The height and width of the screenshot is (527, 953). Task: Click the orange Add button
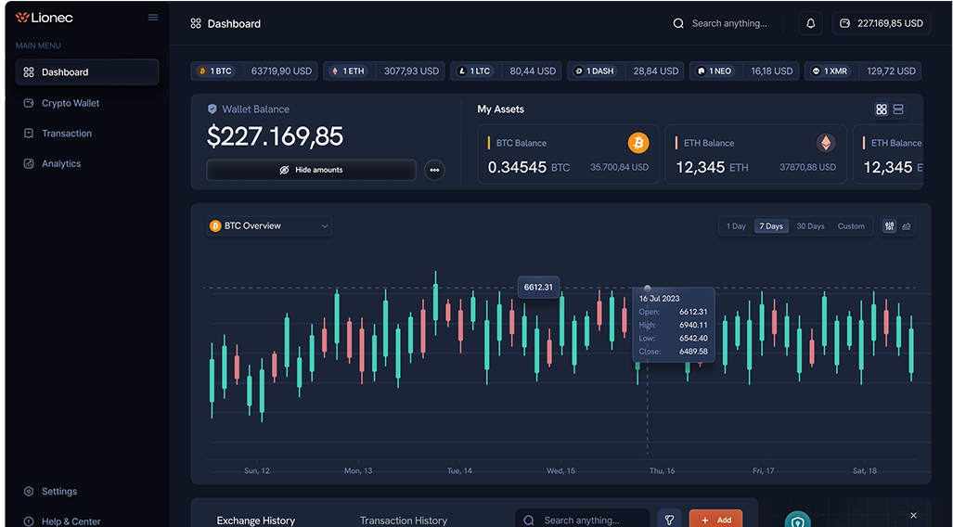click(716, 521)
